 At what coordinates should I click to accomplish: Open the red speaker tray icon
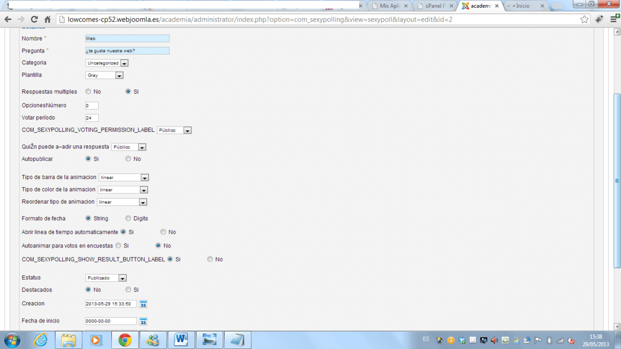tap(495, 341)
